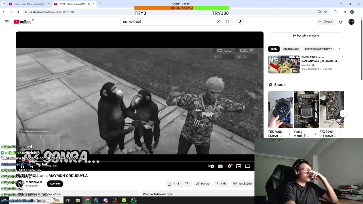
Task: Open options for RTX 3090 OFFROAD short
Action: 341,133
